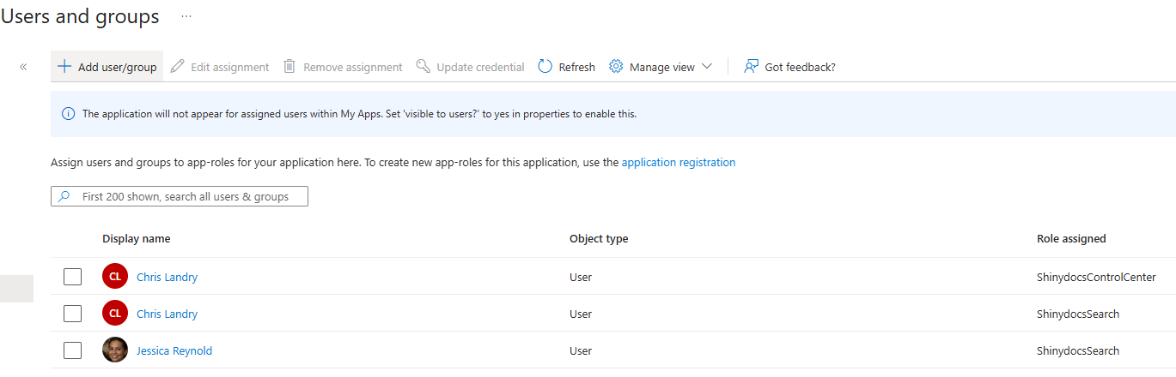1176x377 pixels.
Task: Click Jessica Reynold's profile photo
Action: 115,350
